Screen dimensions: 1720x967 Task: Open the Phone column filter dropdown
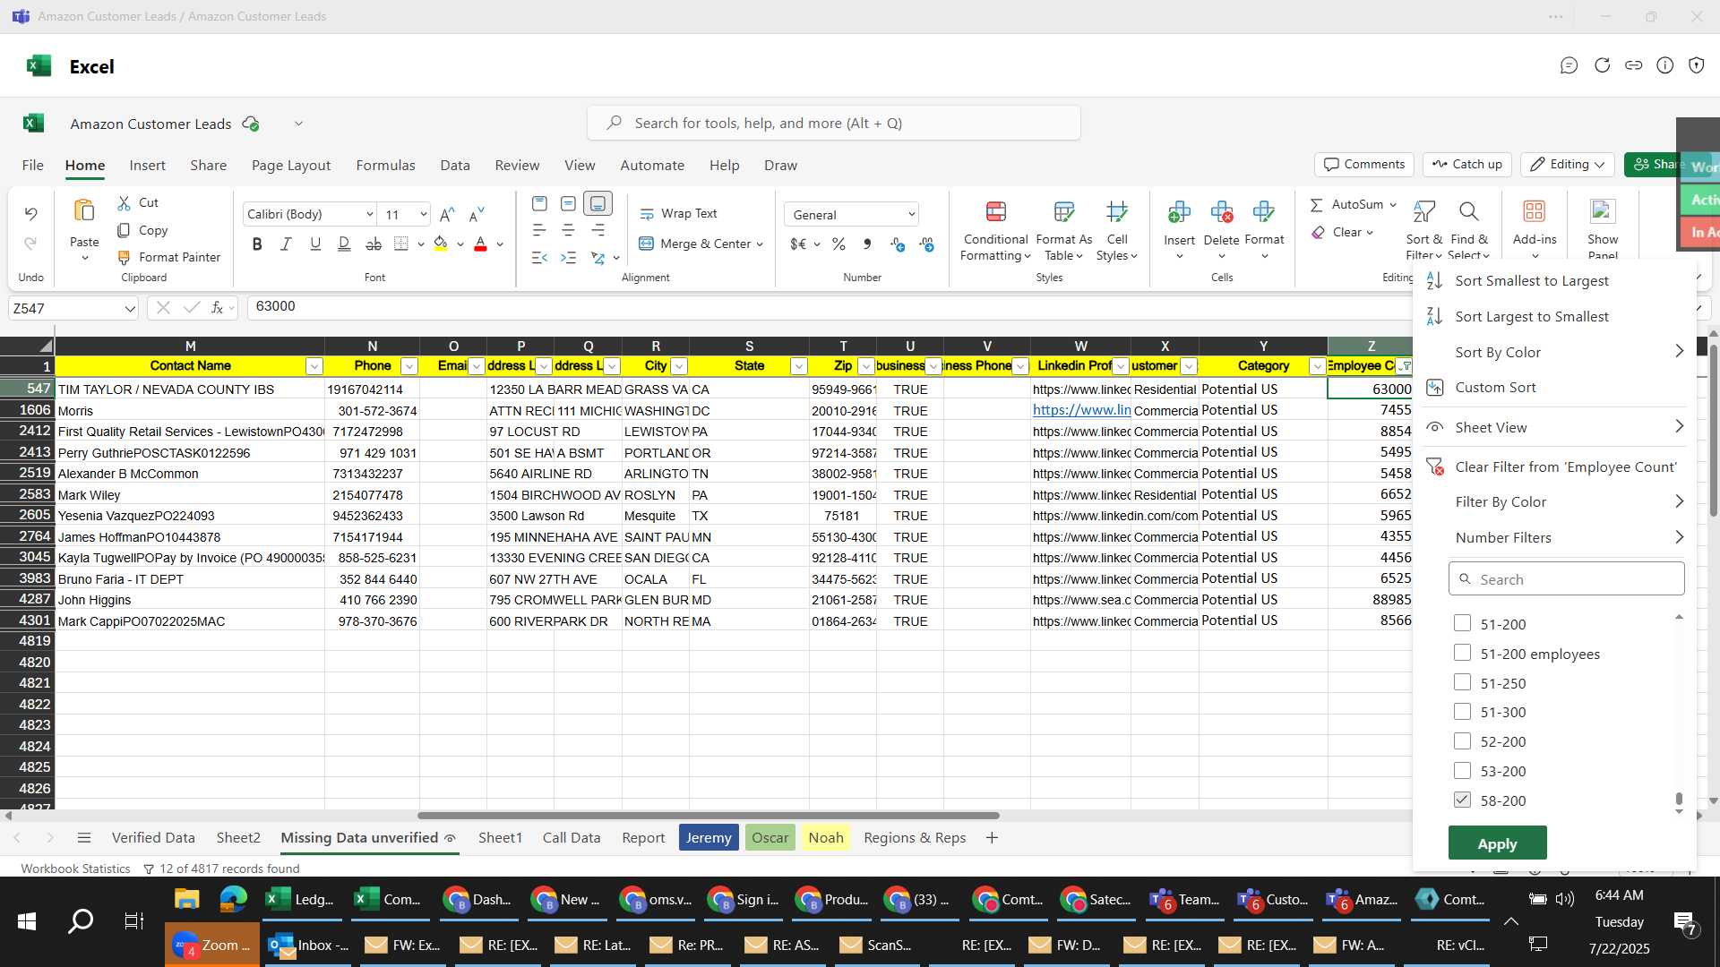click(x=408, y=366)
